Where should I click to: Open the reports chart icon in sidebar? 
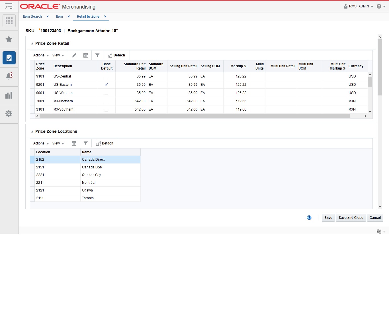click(9, 95)
